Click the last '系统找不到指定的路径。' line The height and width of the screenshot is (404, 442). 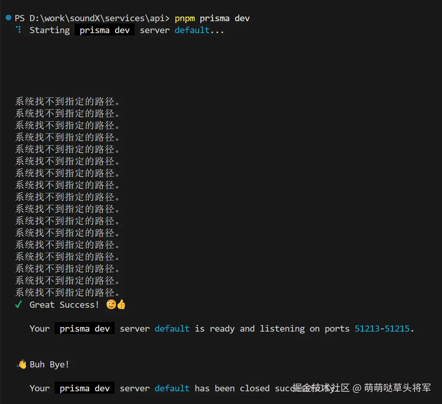coord(68,292)
